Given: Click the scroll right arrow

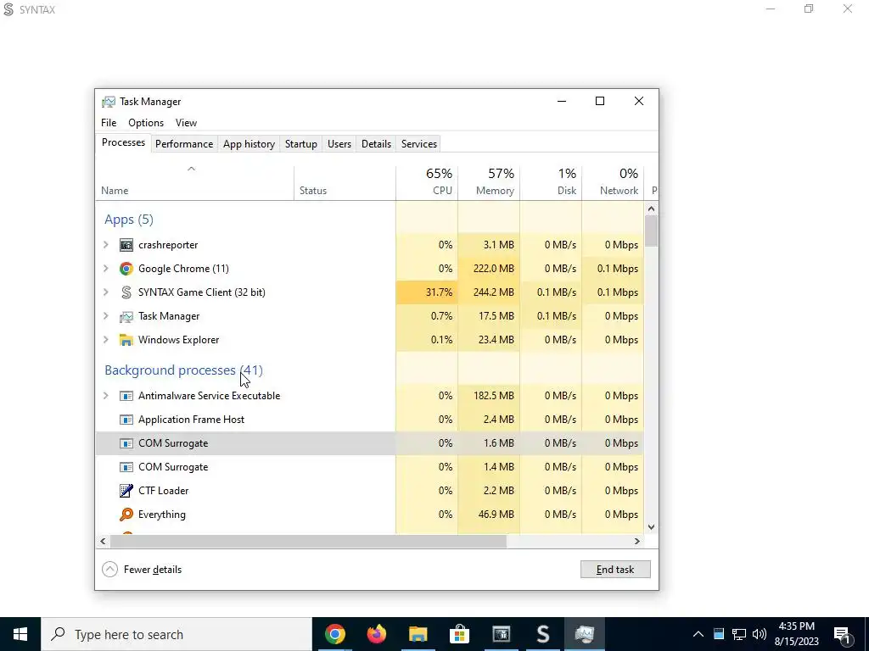Looking at the screenshot, I should 637,541.
